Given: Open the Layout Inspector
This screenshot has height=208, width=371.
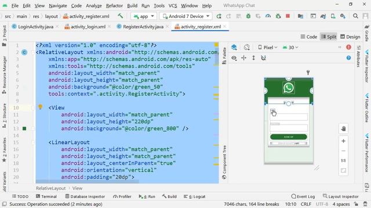Looking at the screenshot, I should point(341,196).
